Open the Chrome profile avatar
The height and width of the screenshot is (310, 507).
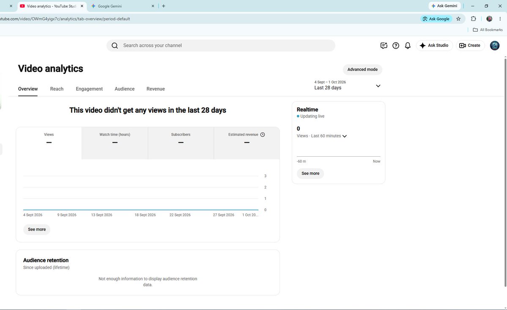489,19
